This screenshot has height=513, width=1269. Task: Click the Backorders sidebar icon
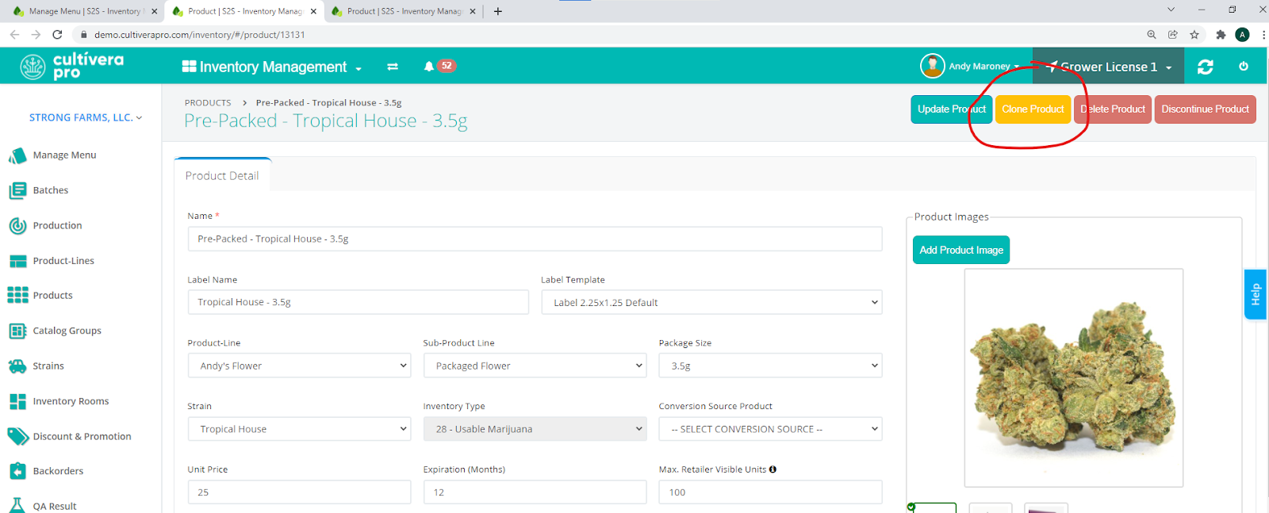pyautogui.click(x=17, y=471)
